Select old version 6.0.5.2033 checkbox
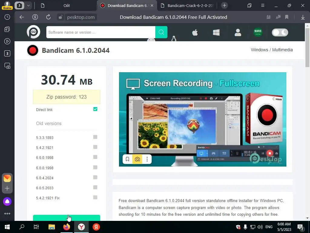310x233 pixels. point(95,187)
